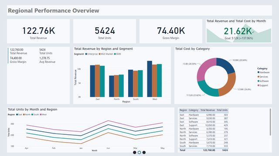Select Software in the Category legend
Image resolution: width=279 pixels, height=156 pixels.
(263, 81)
